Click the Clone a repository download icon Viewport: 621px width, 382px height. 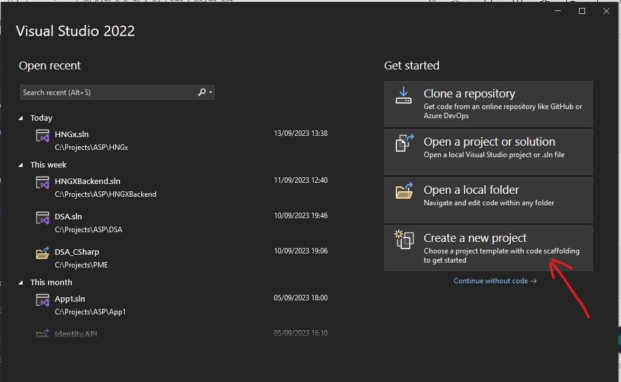[404, 96]
